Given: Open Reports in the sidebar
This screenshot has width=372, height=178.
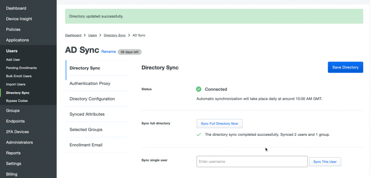Looking at the screenshot, I should tap(13, 153).
